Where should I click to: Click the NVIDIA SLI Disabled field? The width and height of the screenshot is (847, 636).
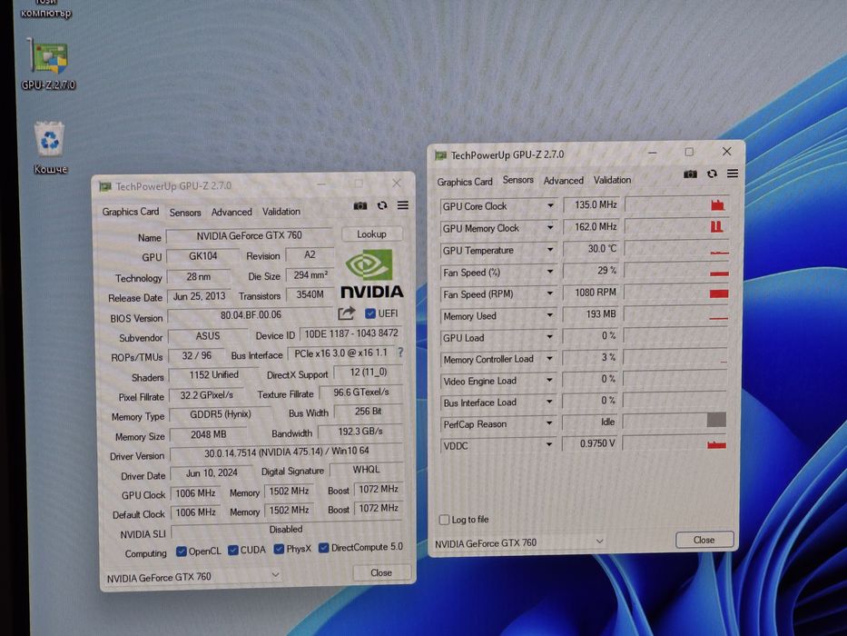pyautogui.click(x=286, y=530)
